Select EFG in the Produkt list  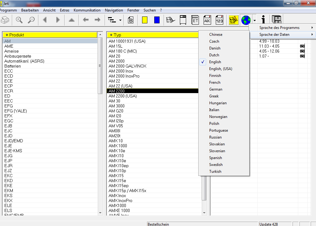point(8,106)
